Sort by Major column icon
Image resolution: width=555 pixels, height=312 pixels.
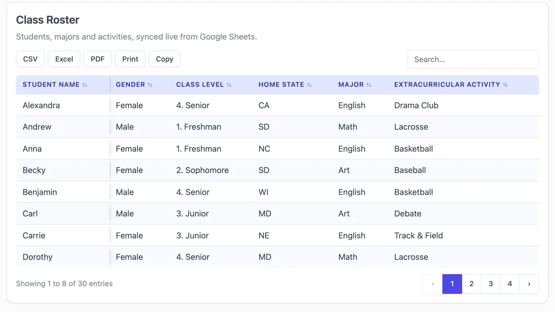click(x=369, y=85)
